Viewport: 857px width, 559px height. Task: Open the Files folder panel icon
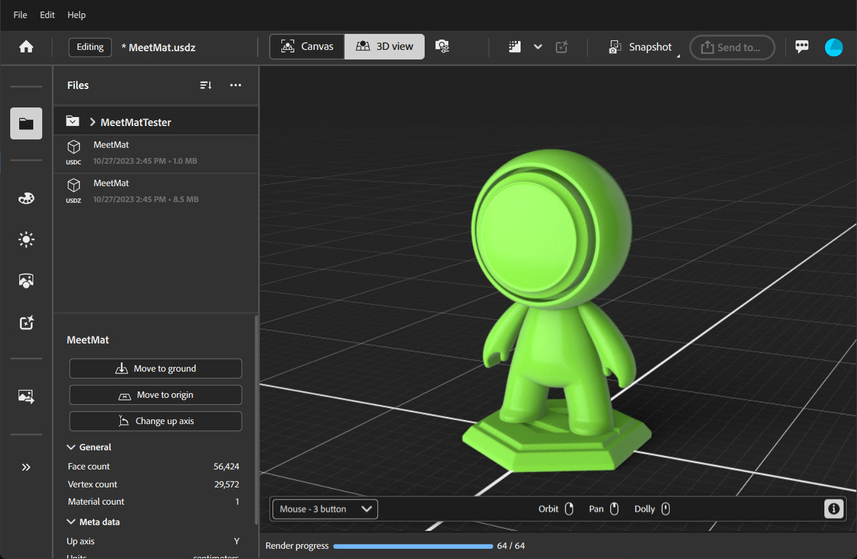(x=26, y=123)
